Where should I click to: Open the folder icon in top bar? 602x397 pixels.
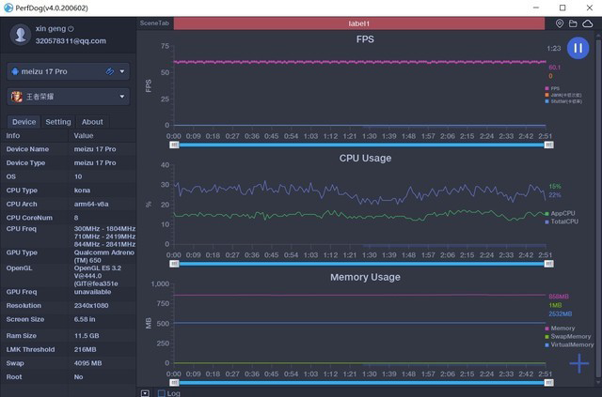pyautogui.click(x=574, y=23)
